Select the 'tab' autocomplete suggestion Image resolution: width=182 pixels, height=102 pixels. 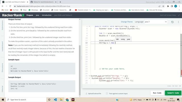(117, 39)
